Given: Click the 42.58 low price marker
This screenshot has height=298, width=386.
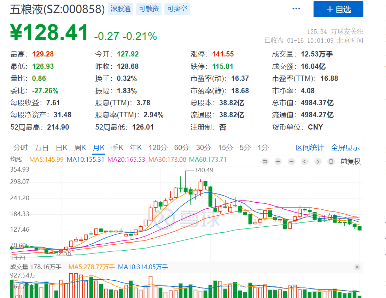Looking at the screenshot, I should coord(63,253).
